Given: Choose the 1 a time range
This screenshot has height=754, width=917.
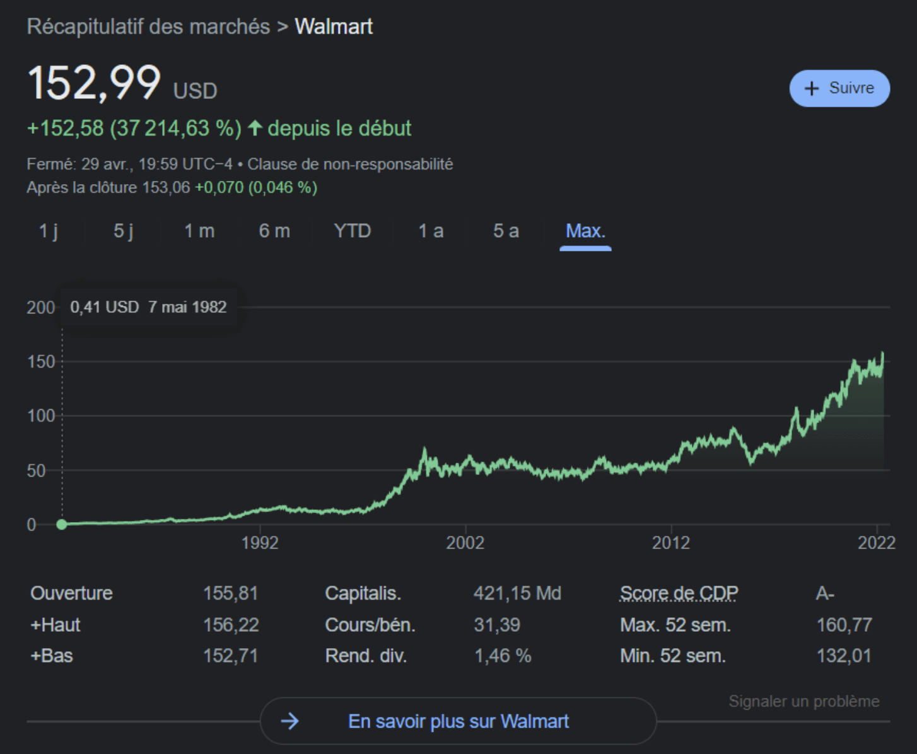Looking at the screenshot, I should [431, 231].
